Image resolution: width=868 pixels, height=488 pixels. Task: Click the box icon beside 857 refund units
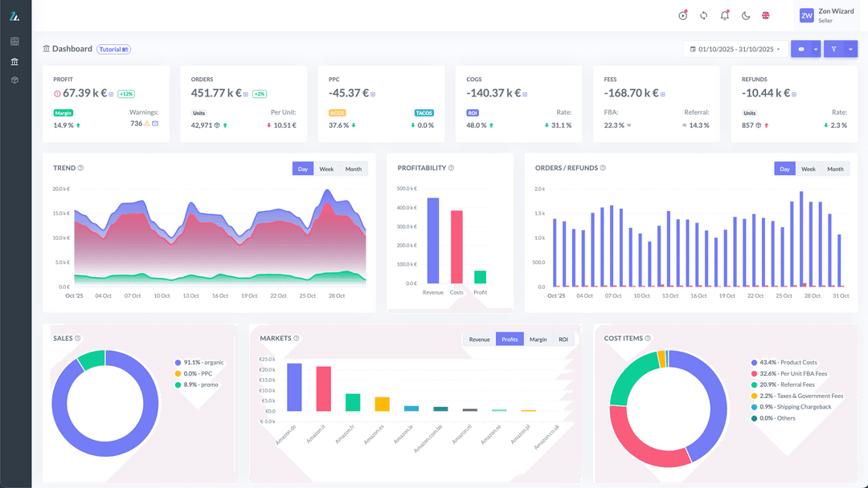coord(759,125)
